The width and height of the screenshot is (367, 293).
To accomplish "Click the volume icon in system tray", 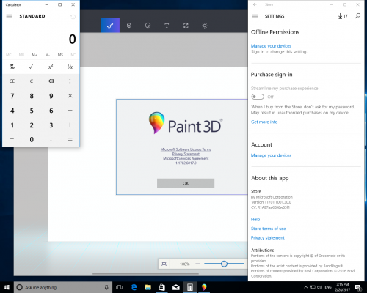I will 320,287.
